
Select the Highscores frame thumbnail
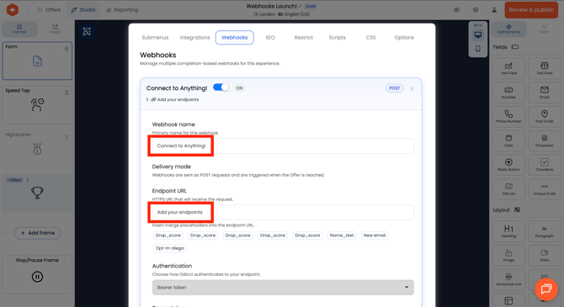point(37,149)
